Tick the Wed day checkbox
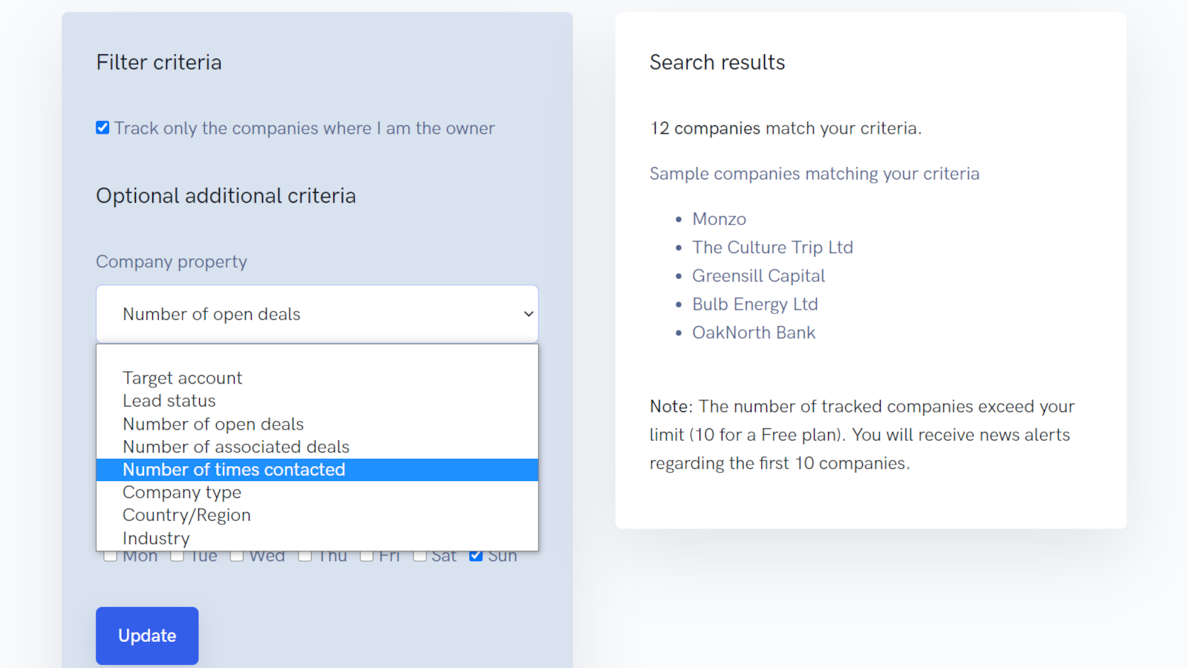The width and height of the screenshot is (1188, 668). pos(237,556)
